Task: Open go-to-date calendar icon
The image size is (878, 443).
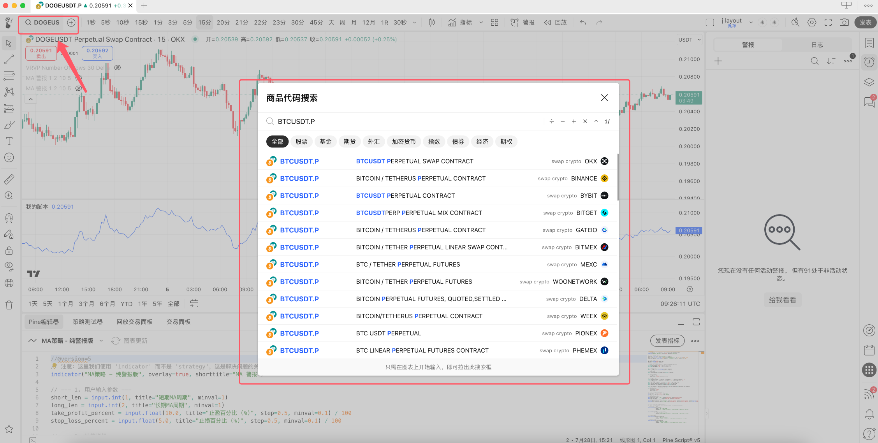Action: point(194,304)
